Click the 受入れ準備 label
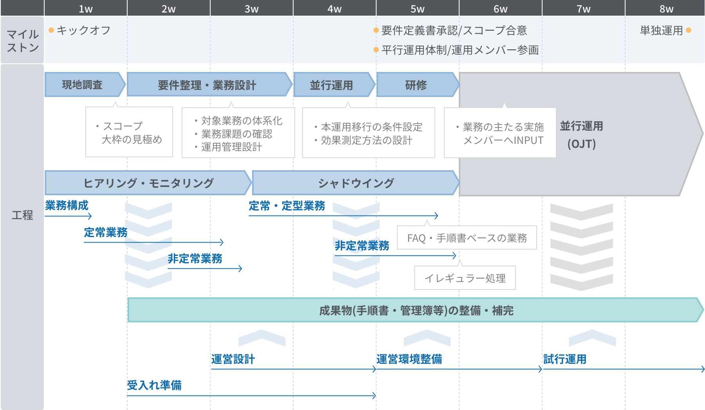The height and width of the screenshot is (410, 705). click(x=154, y=385)
